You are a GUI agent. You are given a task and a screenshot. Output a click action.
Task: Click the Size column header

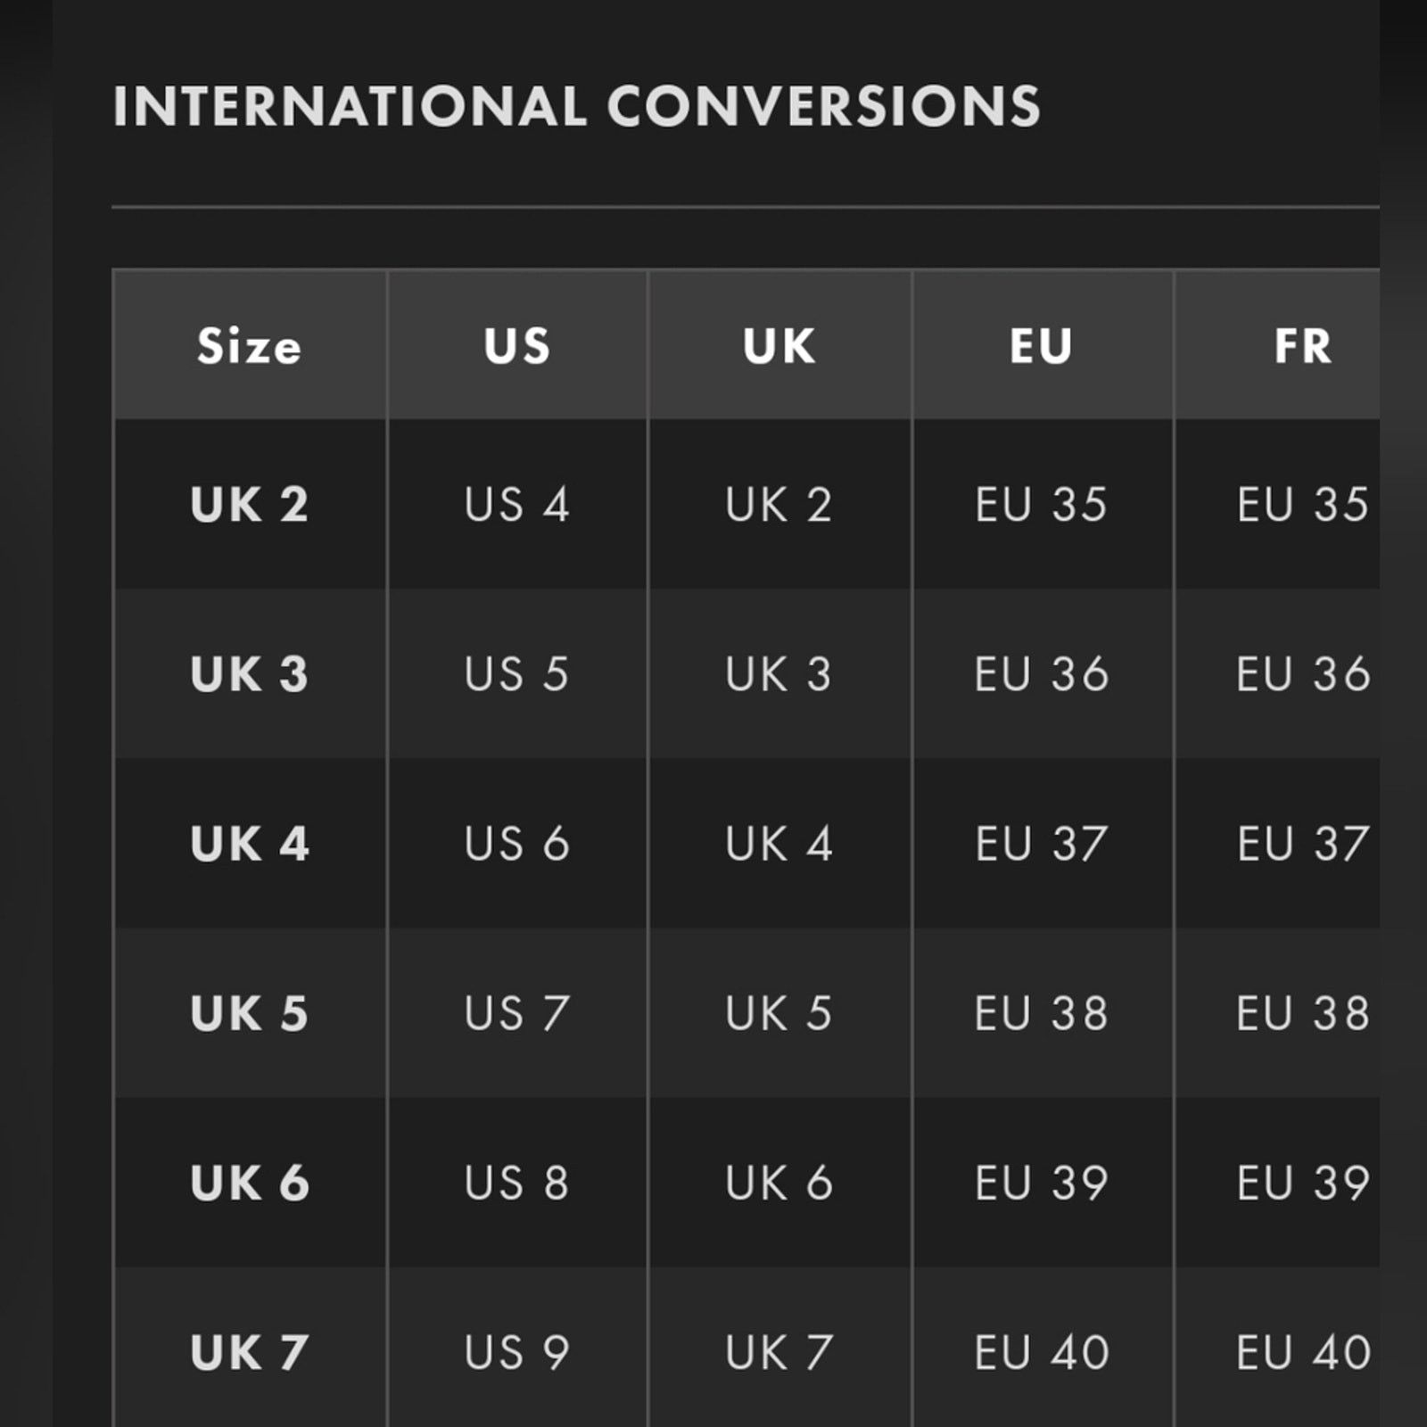[x=250, y=345]
